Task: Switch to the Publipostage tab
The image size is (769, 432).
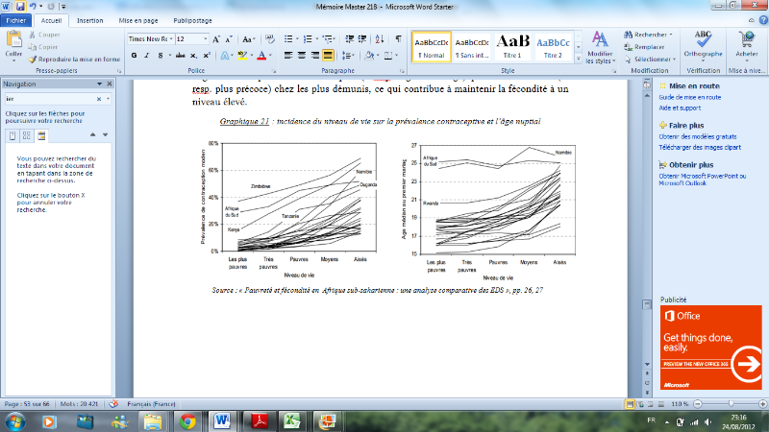Action: click(193, 20)
